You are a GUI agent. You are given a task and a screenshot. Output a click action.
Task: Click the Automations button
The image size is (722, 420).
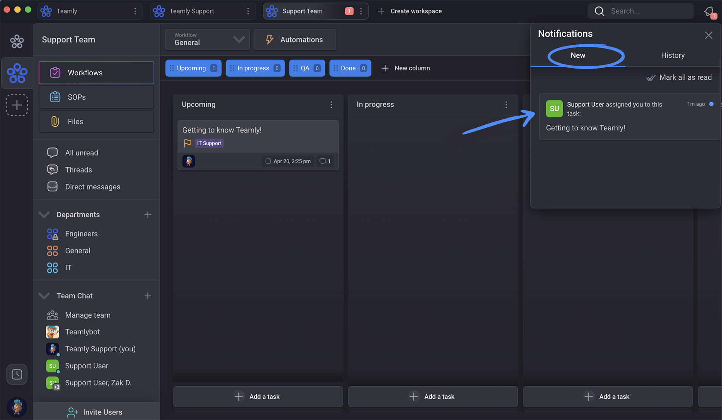pos(295,39)
